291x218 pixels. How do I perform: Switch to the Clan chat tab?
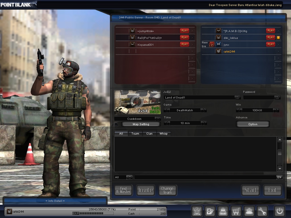tap(149, 134)
